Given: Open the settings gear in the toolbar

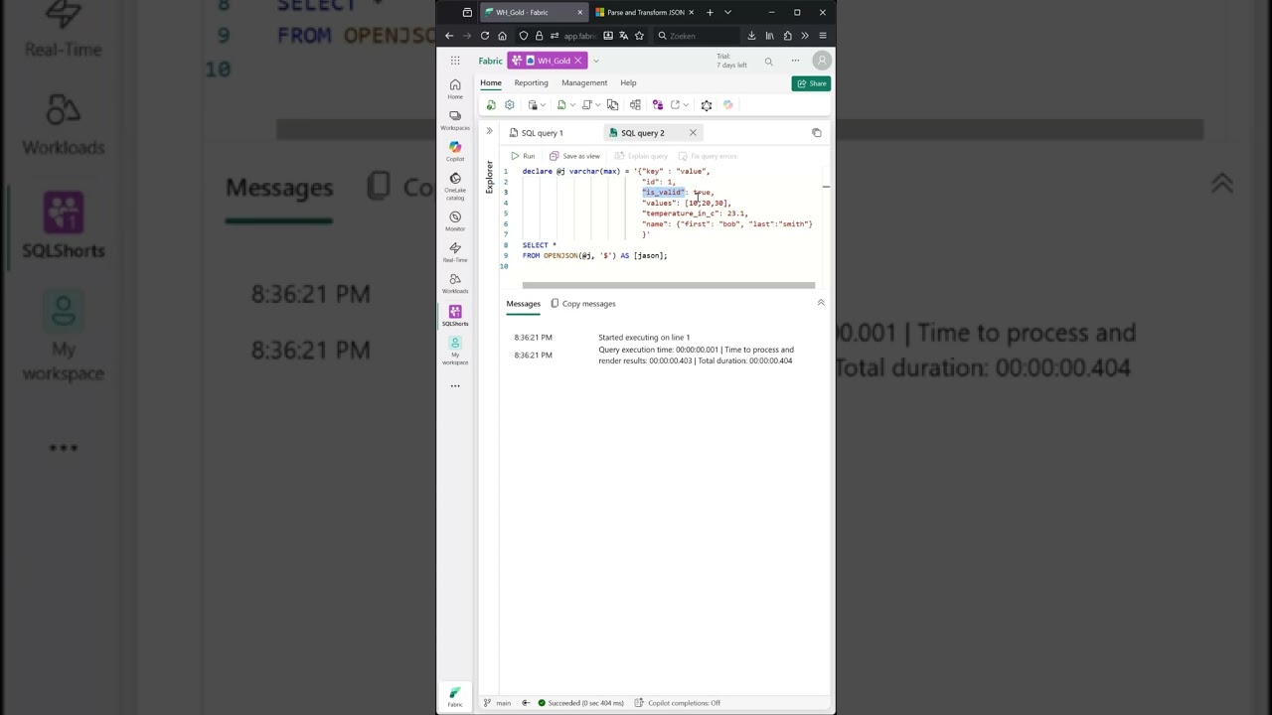Looking at the screenshot, I should [510, 105].
